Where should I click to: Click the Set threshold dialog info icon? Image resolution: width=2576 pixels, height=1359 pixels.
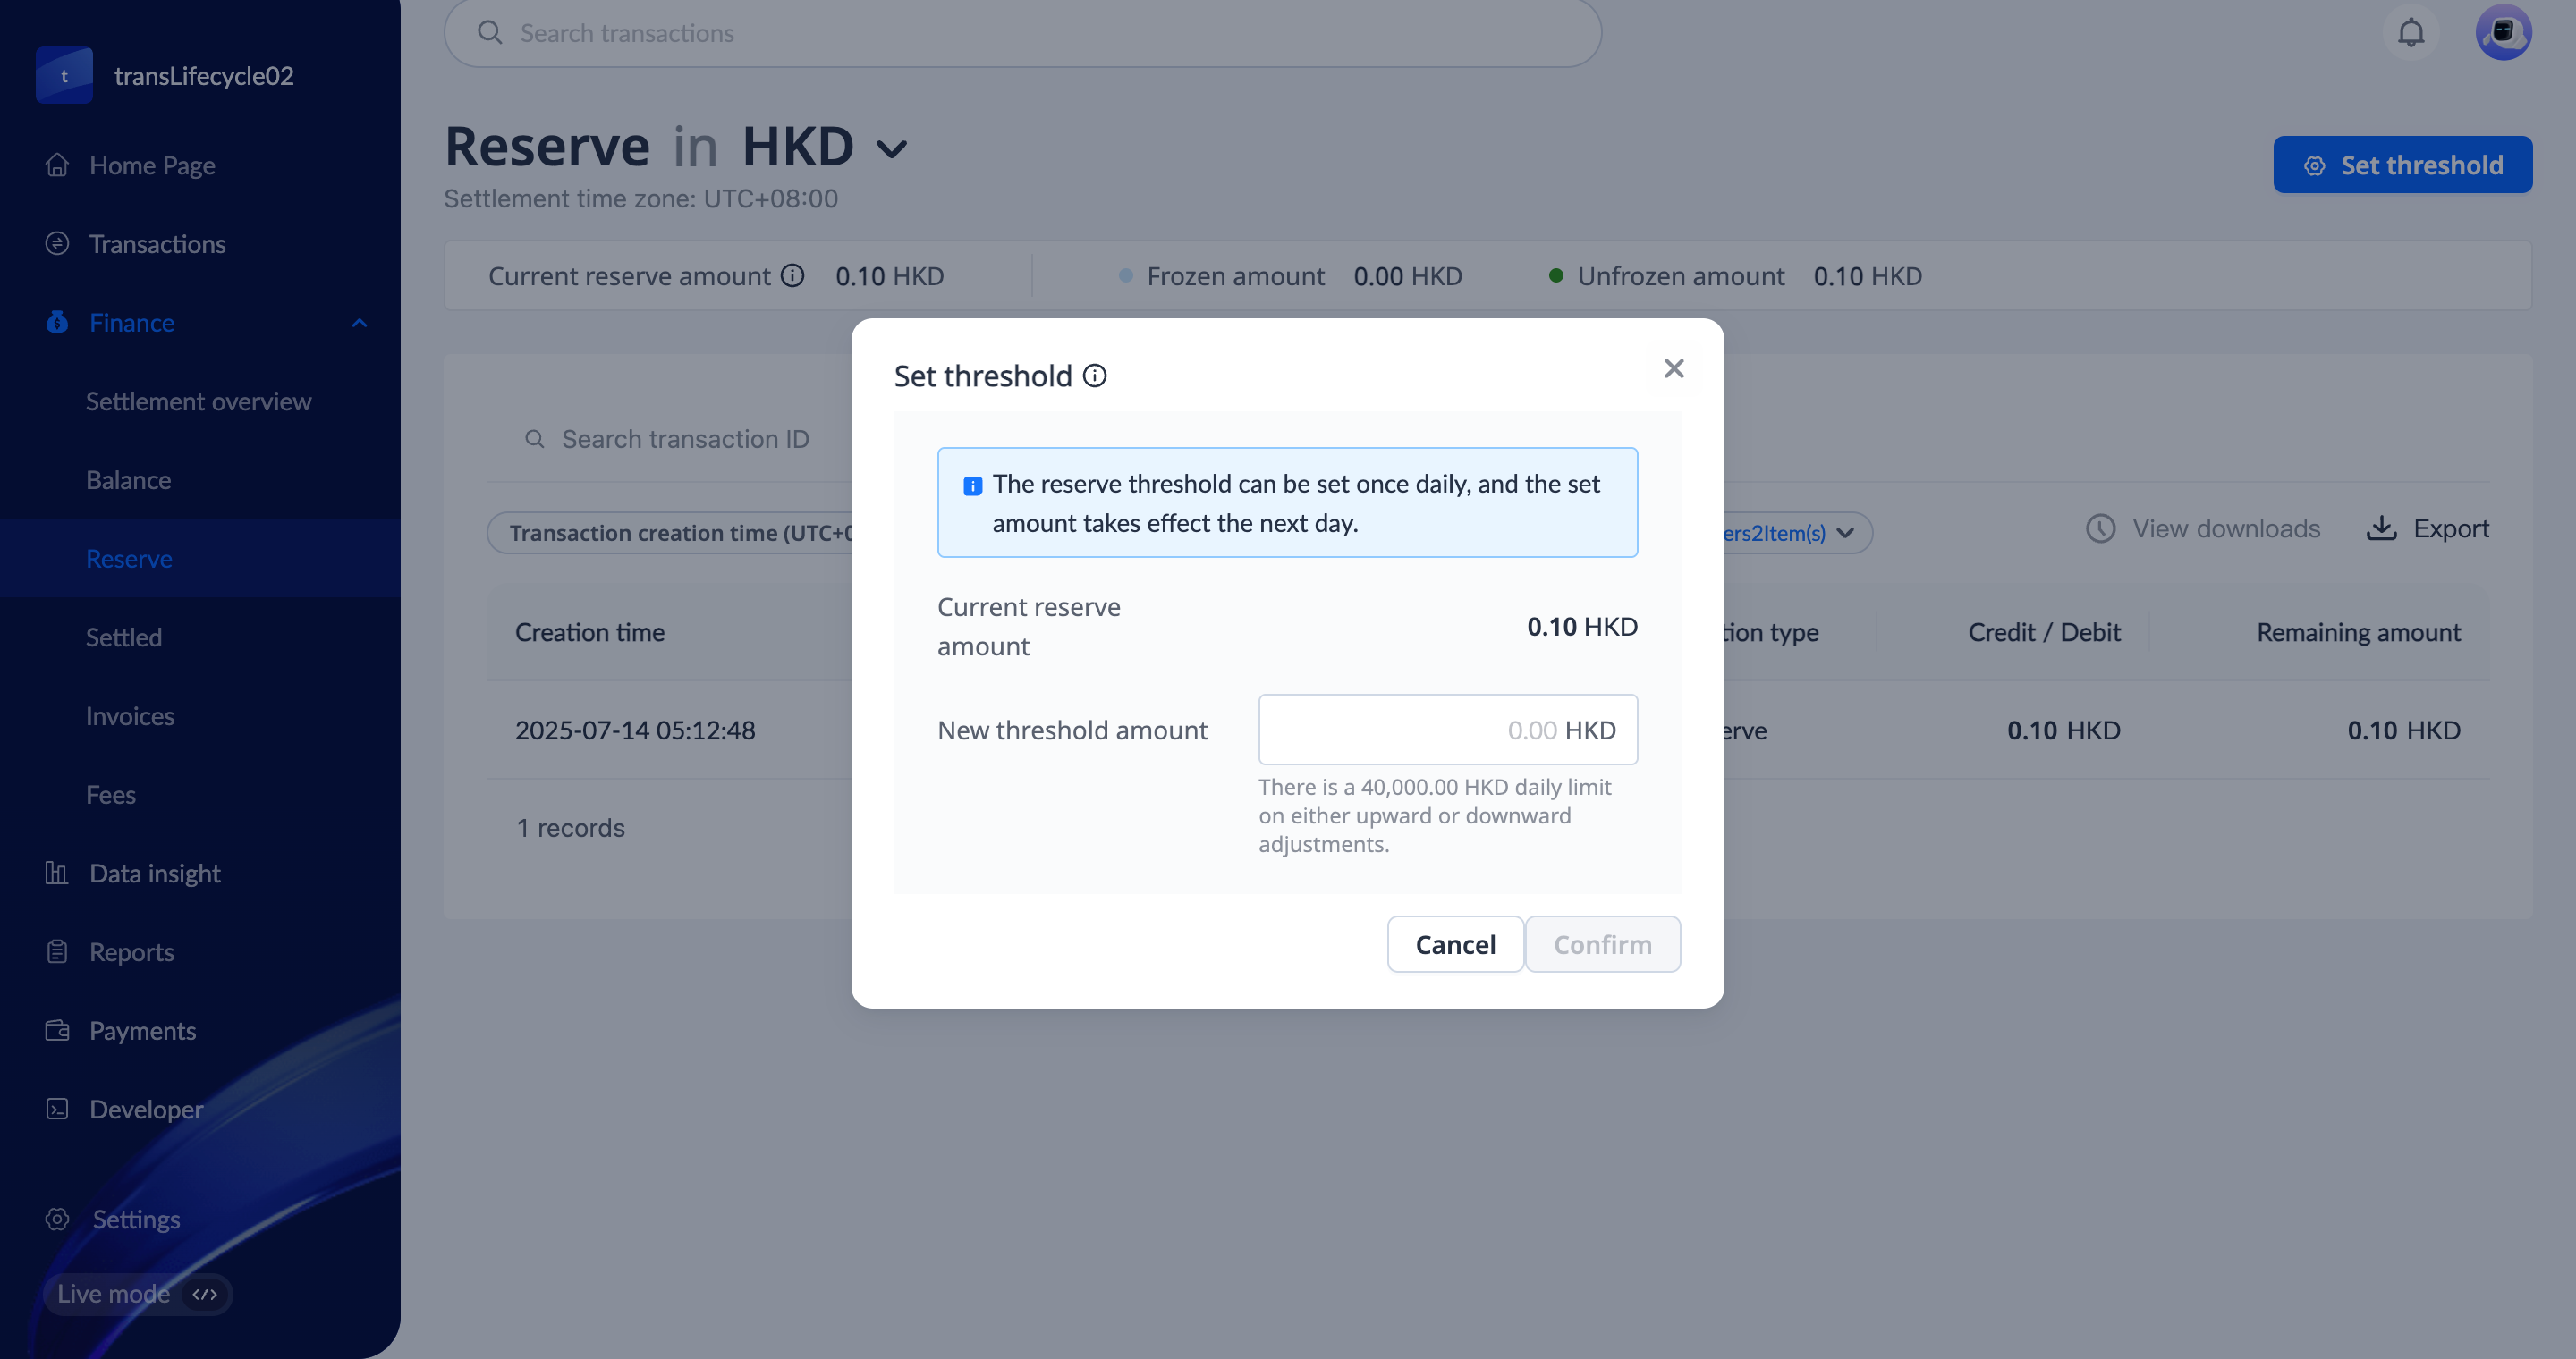1095,376
